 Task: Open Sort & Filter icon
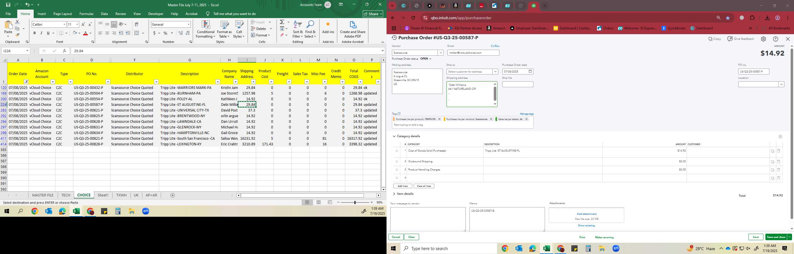[x=298, y=30]
